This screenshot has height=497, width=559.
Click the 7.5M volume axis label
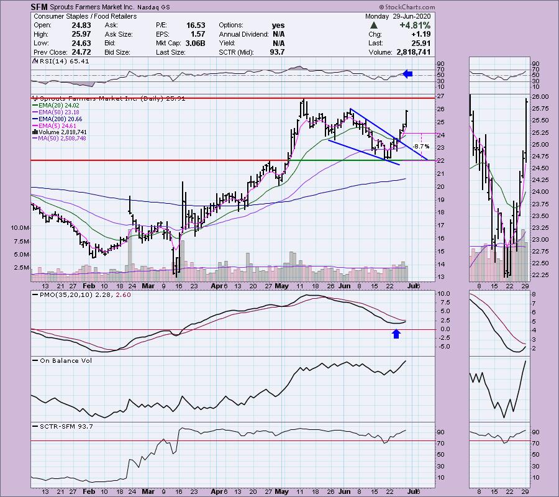[22, 242]
